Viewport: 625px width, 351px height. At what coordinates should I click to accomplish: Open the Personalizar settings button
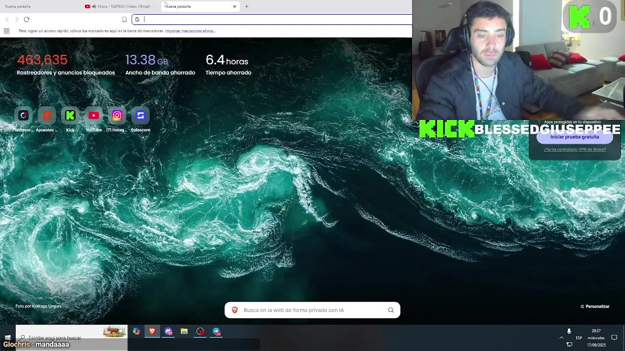pos(595,306)
